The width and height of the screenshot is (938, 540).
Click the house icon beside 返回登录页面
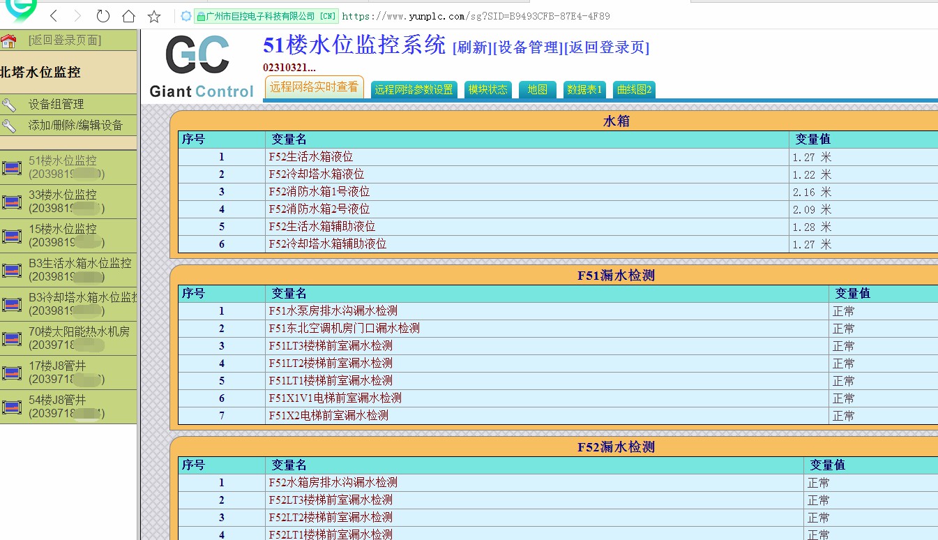[9, 40]
